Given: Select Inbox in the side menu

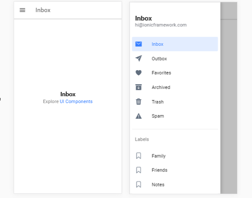Looking at the screenshot, I should [x=175, y=44].
